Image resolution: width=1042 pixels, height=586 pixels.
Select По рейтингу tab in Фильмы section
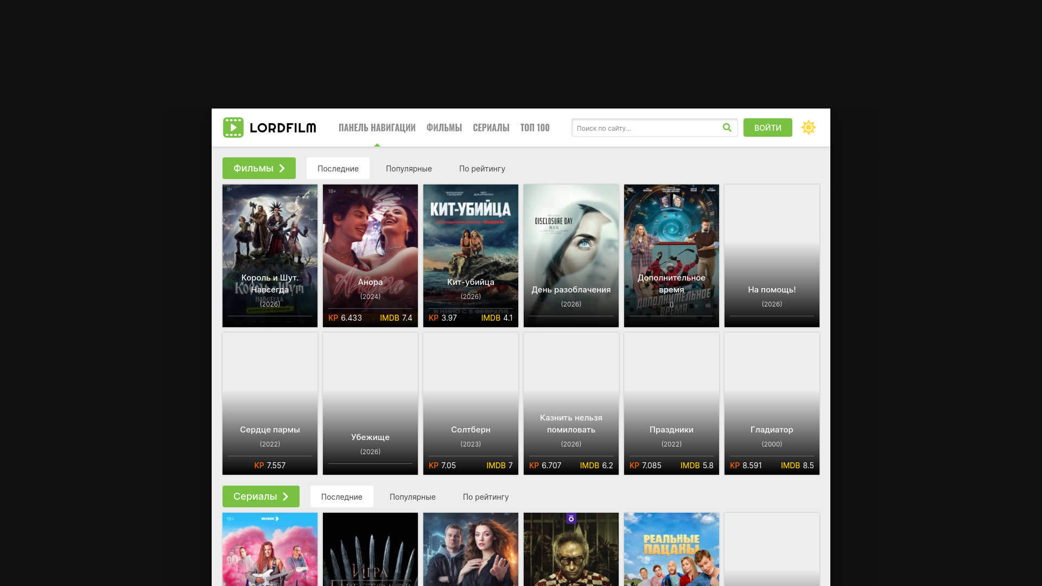click(482, 168)
